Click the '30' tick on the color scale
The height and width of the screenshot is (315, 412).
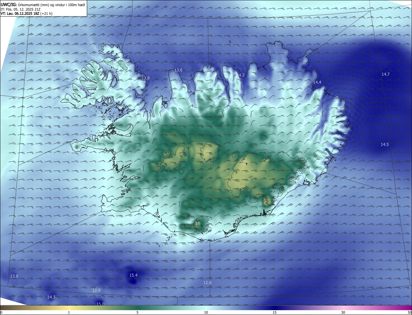[343, 312]
